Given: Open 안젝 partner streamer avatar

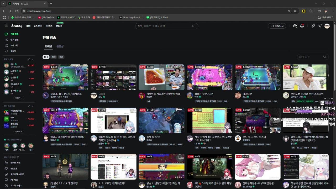Looking at the screenshot, I should tap(7, 146).
